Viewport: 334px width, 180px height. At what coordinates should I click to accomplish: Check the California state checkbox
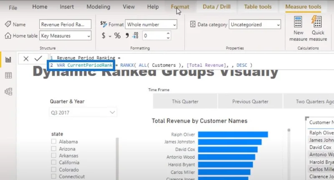click(x=54, y=162)
